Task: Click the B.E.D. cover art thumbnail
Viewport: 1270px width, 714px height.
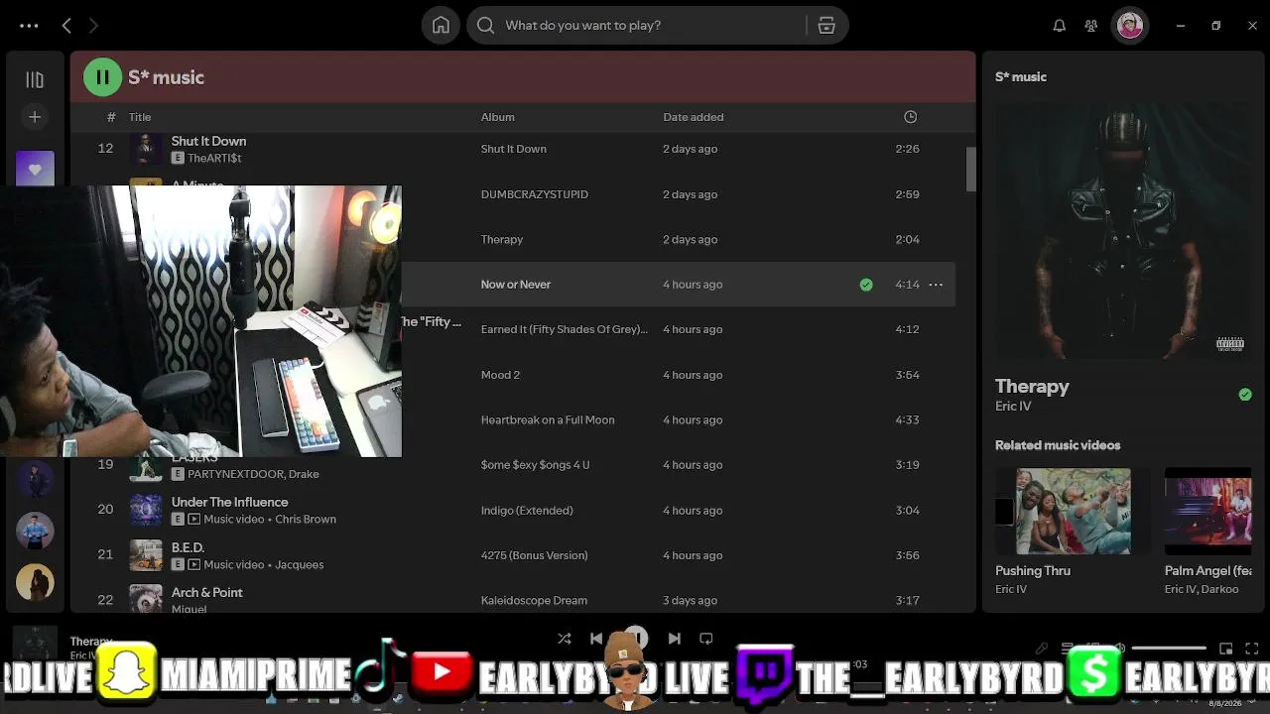Action: [x=146, y=555]
